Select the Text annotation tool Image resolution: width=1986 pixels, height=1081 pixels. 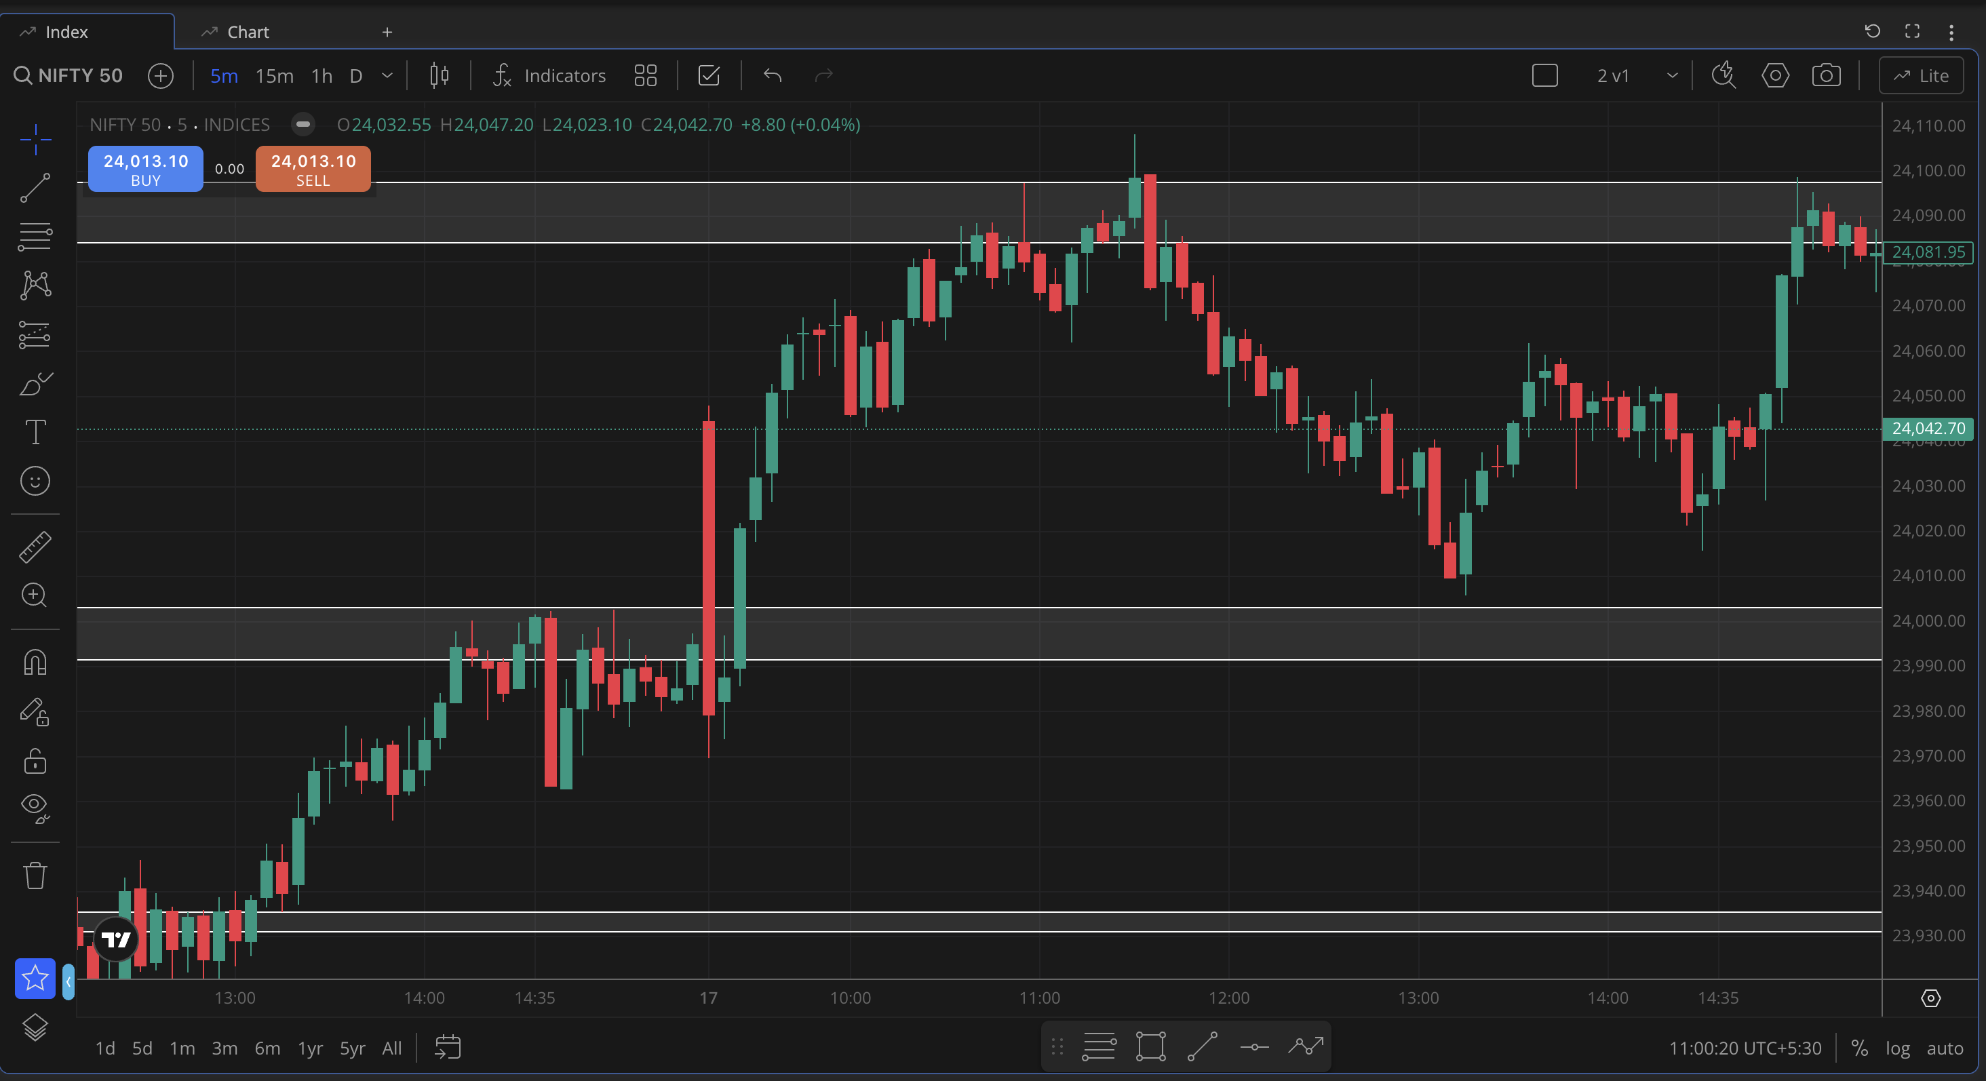35,432
